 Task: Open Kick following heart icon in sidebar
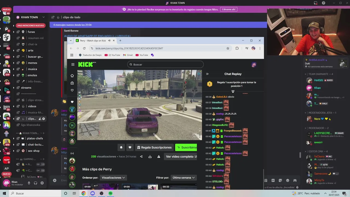coord(72,90)
